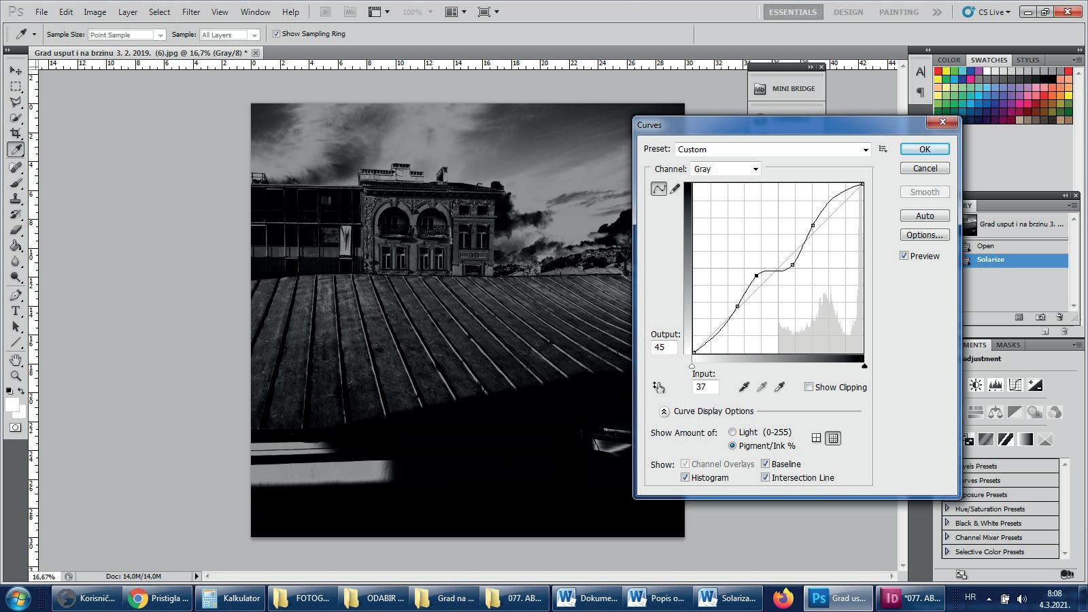Toggle the Baseline checkbox
1088x612 pixels.
click(765, 464)
